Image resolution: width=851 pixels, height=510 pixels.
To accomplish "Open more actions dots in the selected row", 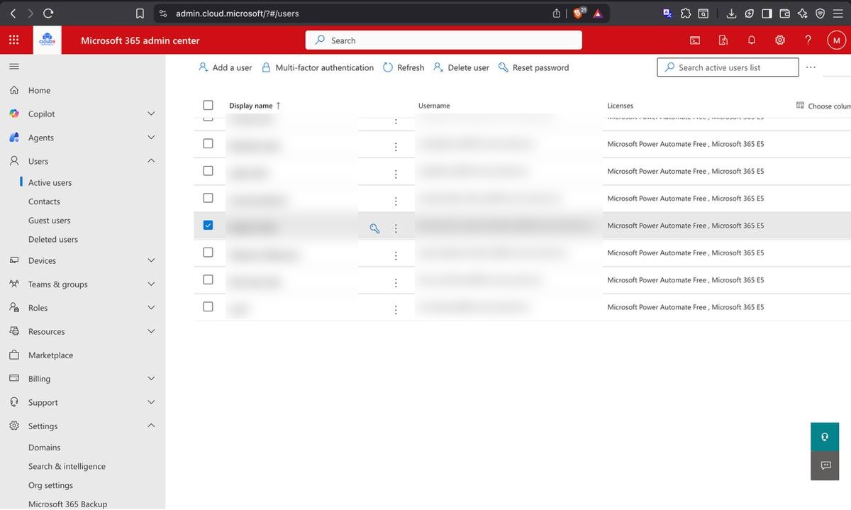I will click(x=396, y=228).
